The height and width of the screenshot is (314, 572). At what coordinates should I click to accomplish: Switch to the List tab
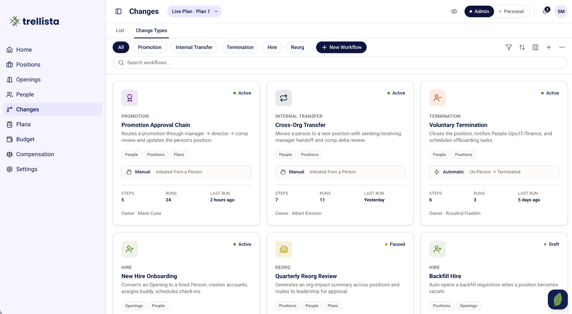click(120, 30)
